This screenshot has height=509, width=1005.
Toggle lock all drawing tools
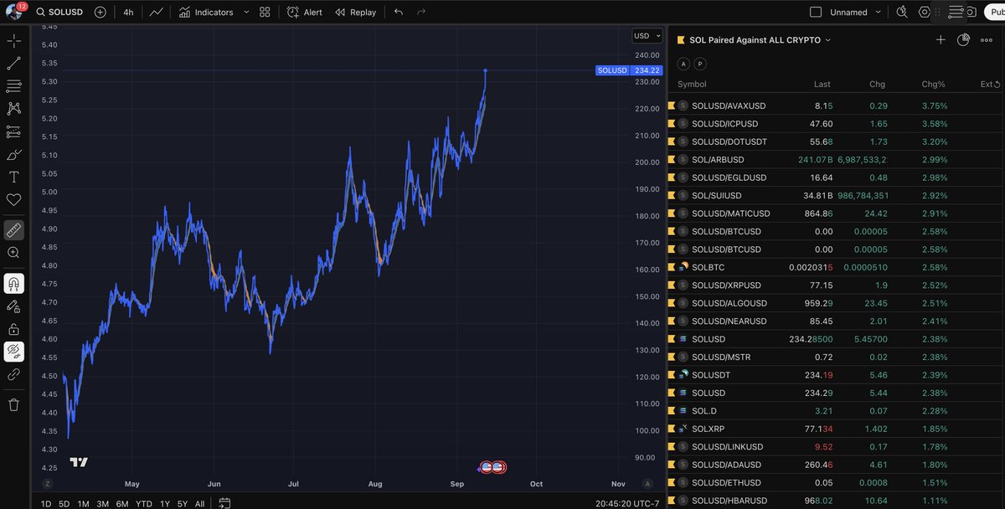tap(14, 329)
